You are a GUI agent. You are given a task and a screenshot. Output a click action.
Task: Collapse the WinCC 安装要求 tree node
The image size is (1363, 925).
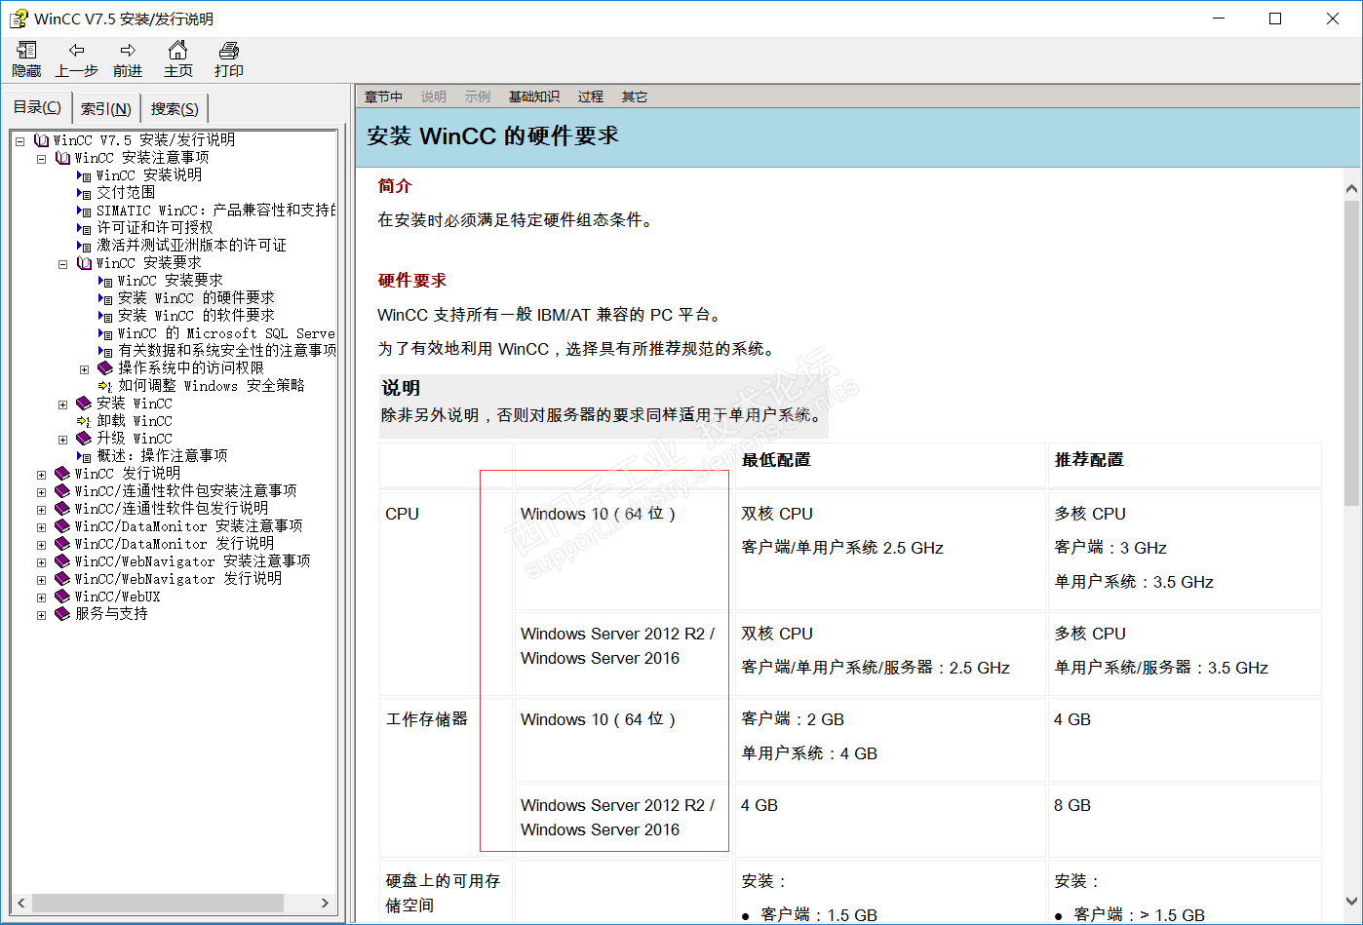pos(62,263)
